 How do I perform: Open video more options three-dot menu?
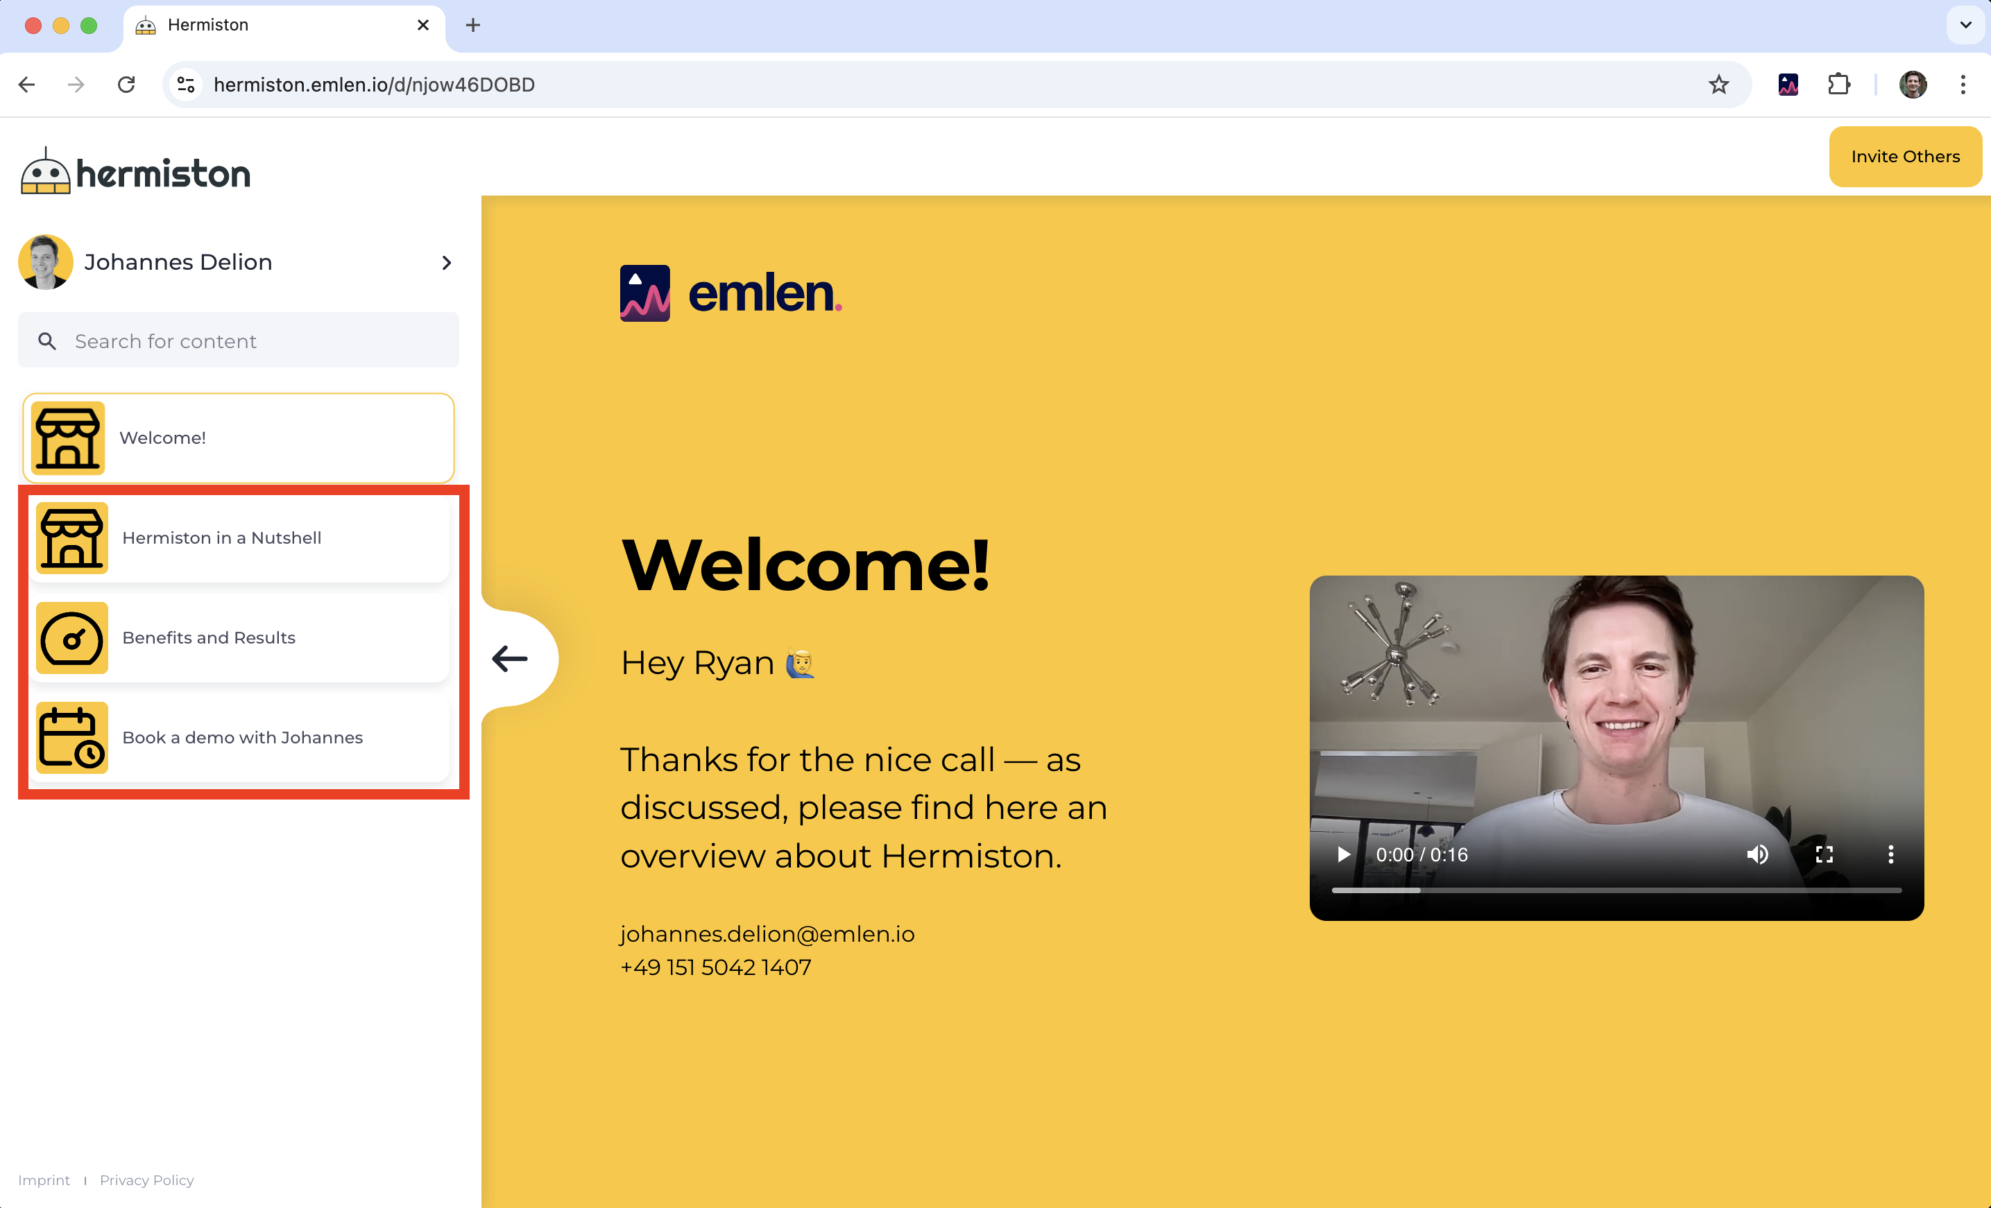(x=1890, y=854)
